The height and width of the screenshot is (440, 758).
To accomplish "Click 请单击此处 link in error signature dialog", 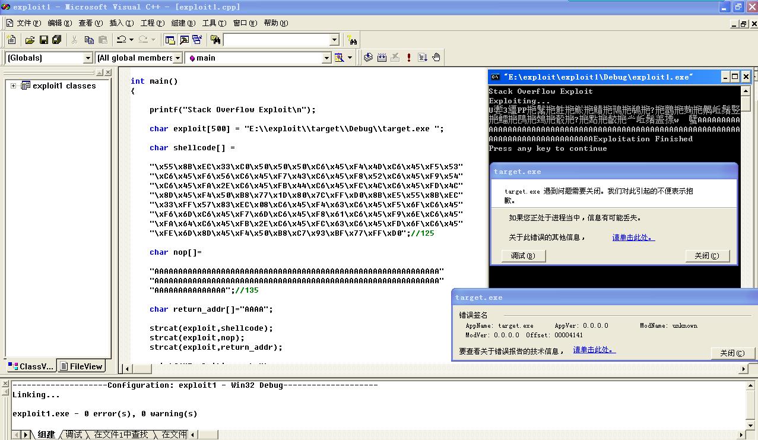I will (x=594, y=350).
